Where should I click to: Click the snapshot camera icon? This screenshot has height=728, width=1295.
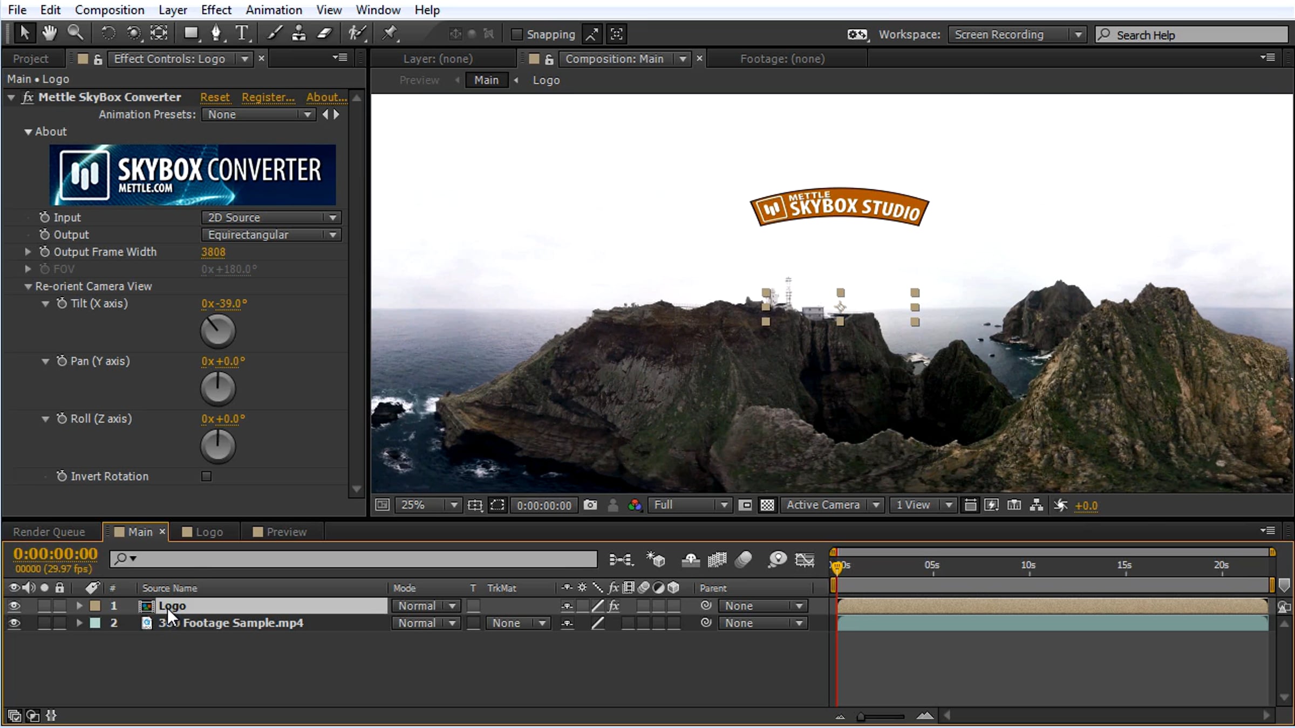590,505
